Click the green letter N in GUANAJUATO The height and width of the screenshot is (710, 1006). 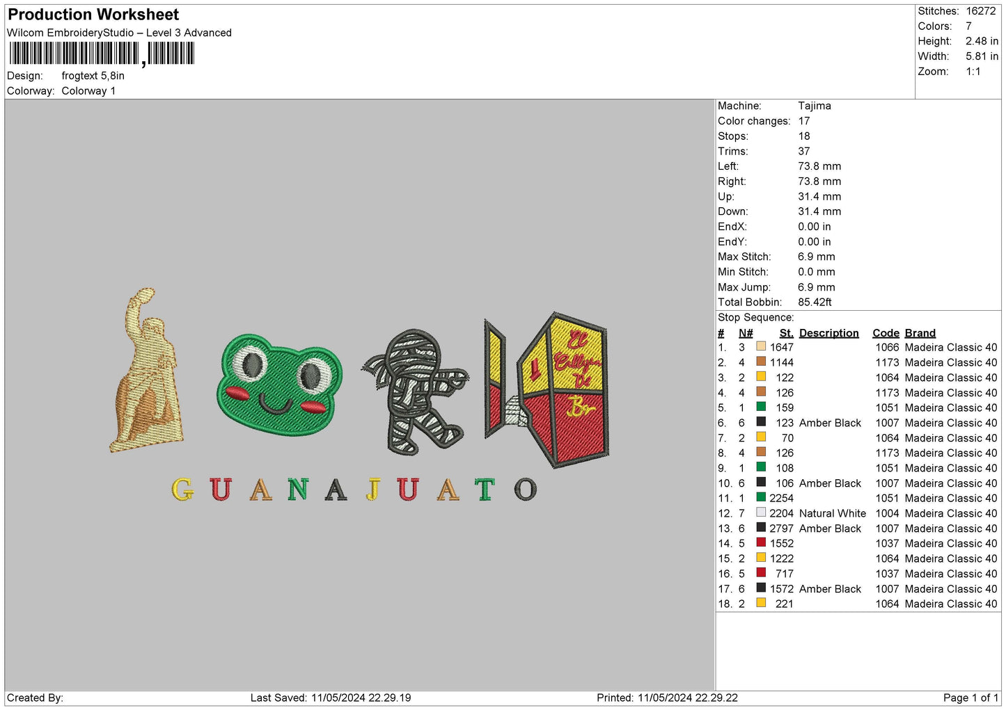[298, 490]
